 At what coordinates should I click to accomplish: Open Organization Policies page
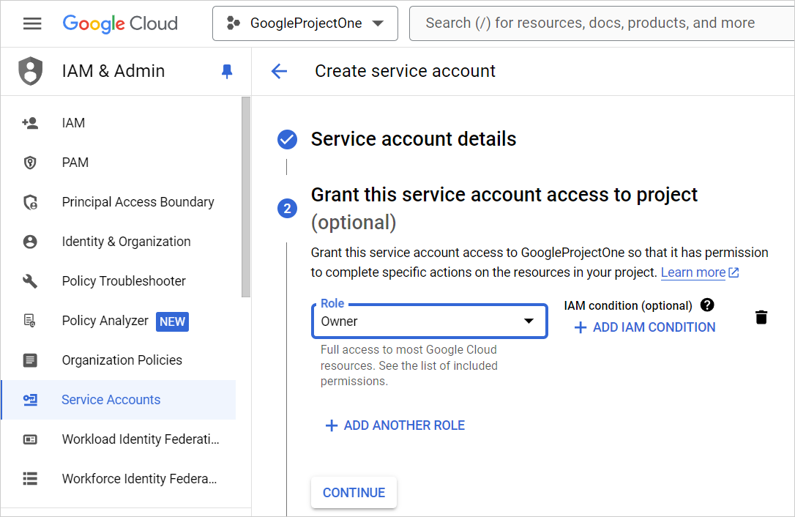click(x=122, y=360)
